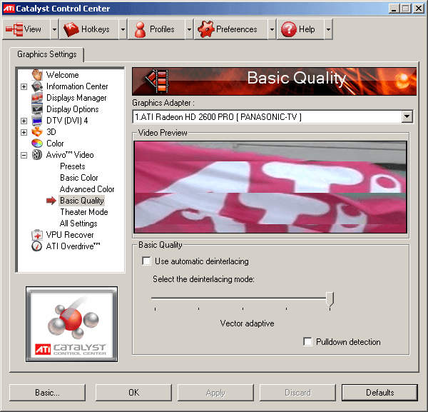
Task: Click the VPU Recover first-aid icon
Action: tap(37, 235)
